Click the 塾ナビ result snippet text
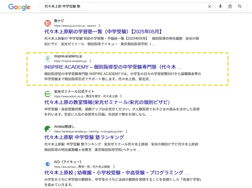The width and height of the screenshot is (252, 188). pos(122,41)
